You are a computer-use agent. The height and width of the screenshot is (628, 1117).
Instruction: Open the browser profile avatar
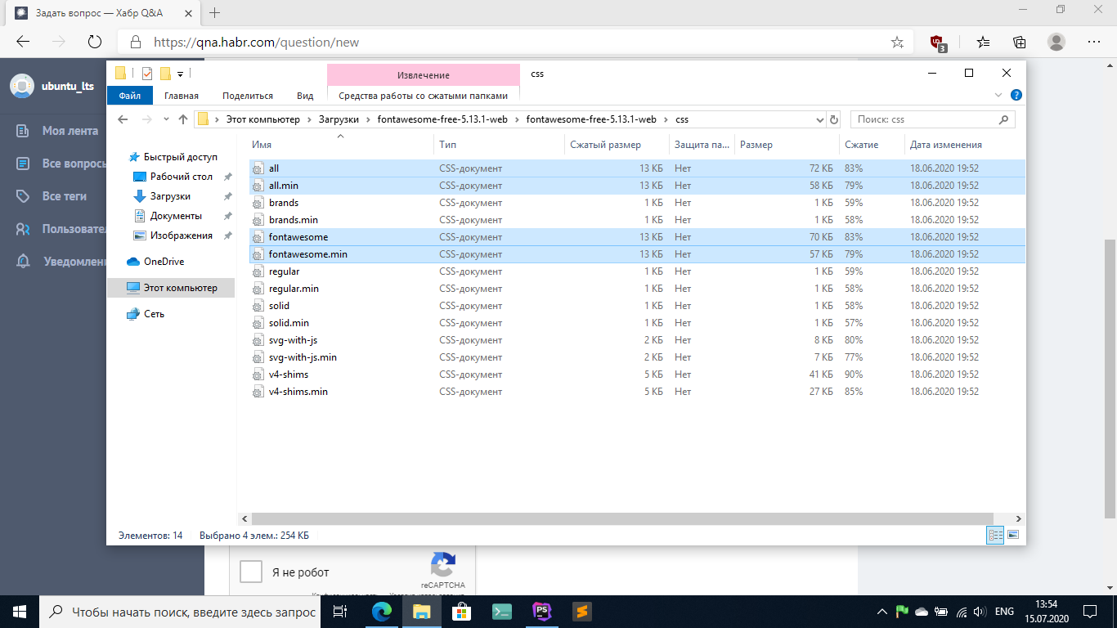(1056, 42)
